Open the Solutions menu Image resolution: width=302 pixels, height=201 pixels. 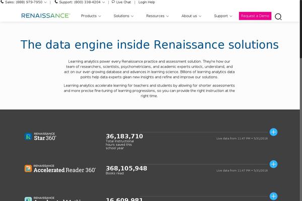click(x=123, y=16)
